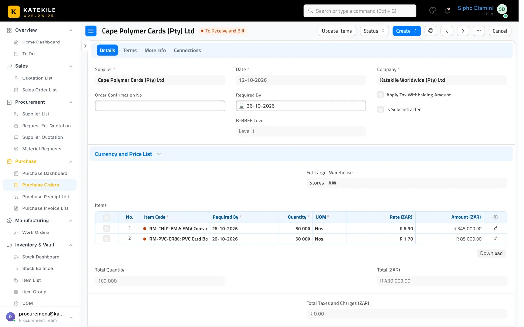The image size is (524, 327).
Task: Print the purchase order
Action: point(431,31)
